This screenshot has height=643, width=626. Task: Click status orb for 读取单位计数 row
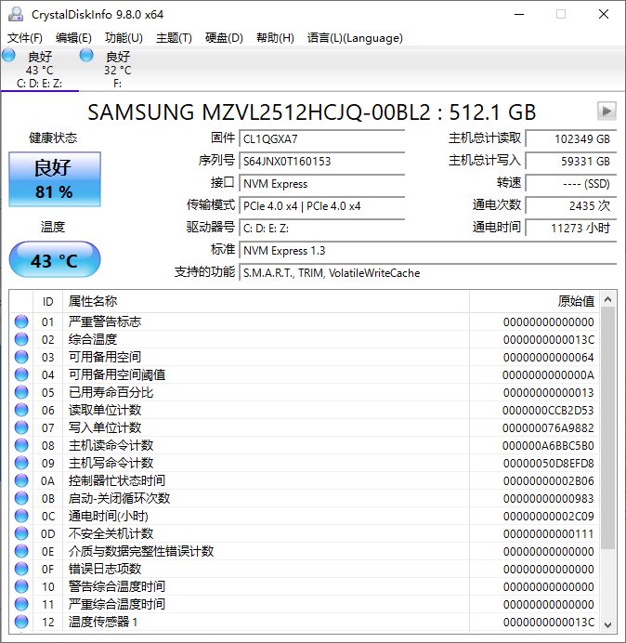[x=21, y=410]
